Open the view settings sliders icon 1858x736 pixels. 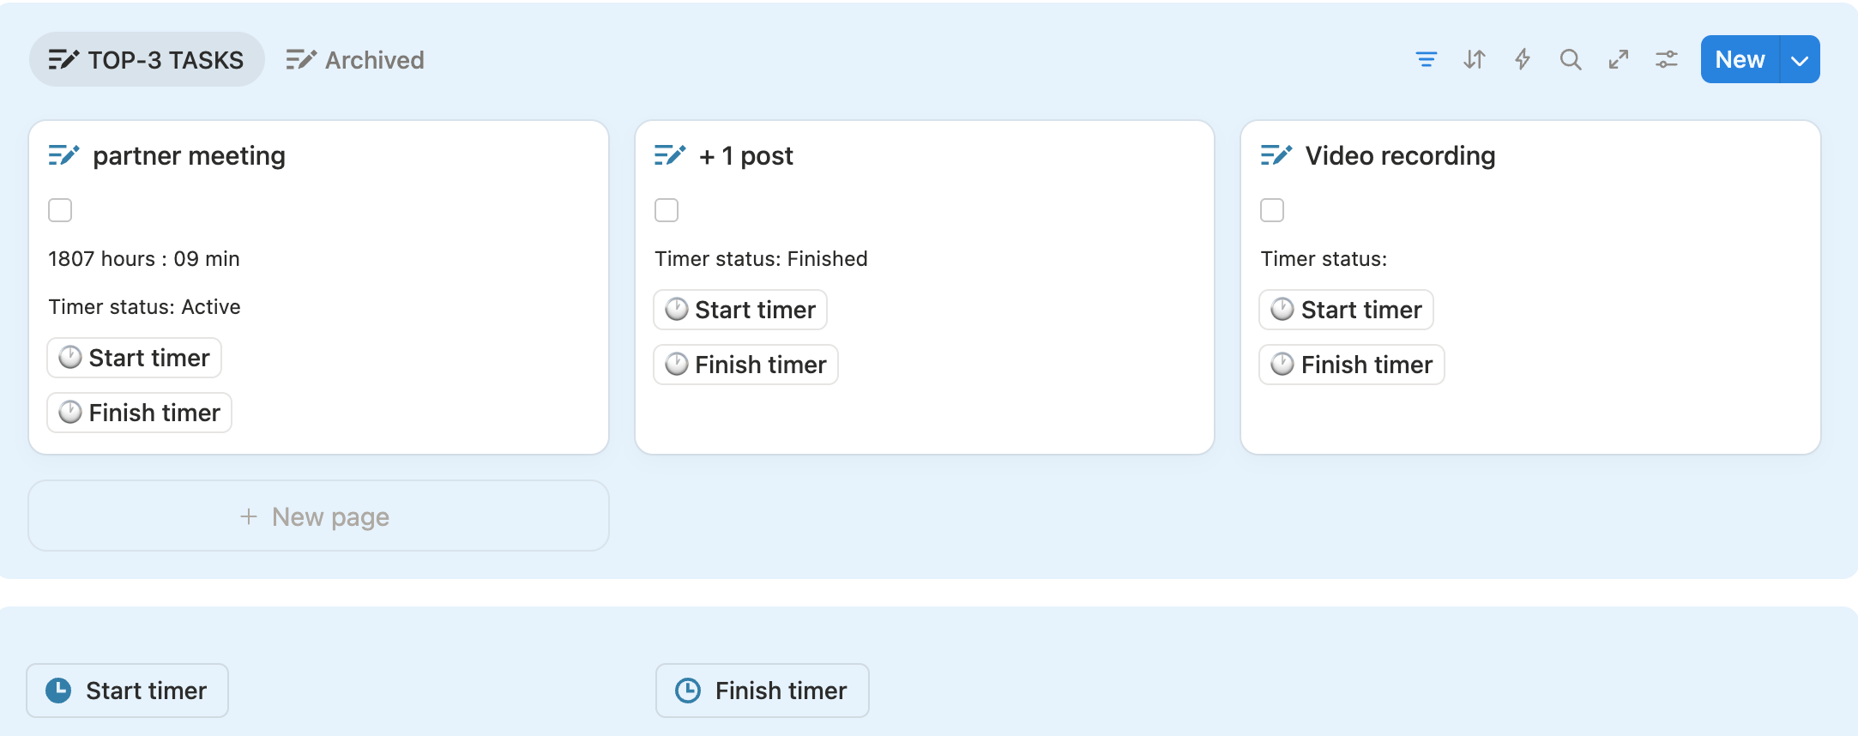(1666, 59)
